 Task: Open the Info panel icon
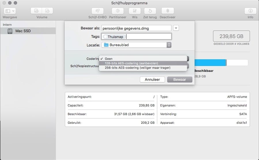click(250, 11)
